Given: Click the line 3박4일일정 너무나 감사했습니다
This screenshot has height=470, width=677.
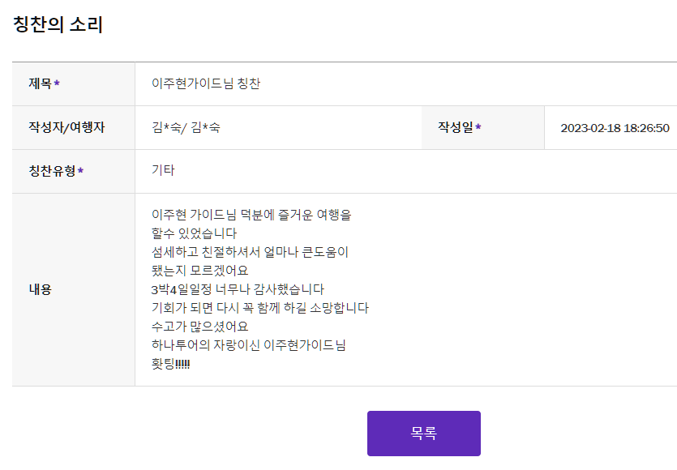Looking at the screenshot, I should tap(238, 289).
